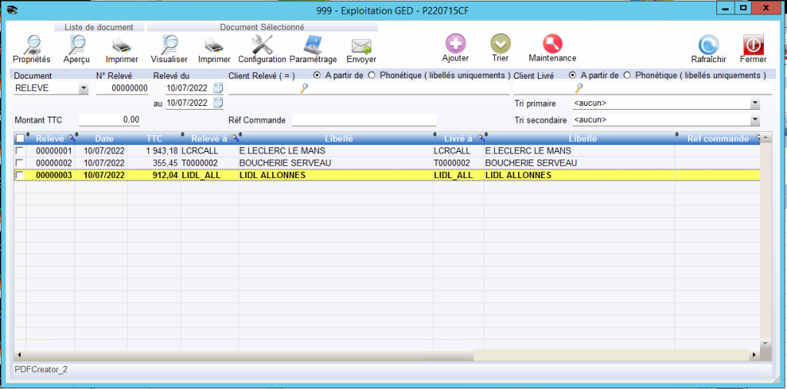
Task: Open the Propriétés magnifier icon
Action: pos(32,46)
